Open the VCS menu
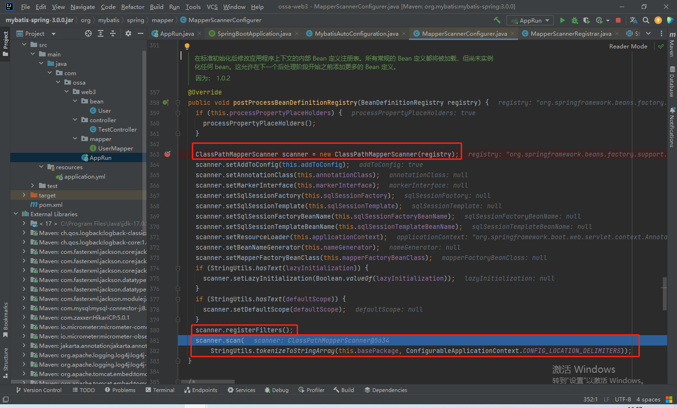Viewport: 677px width, 408px height. point(212,7)
